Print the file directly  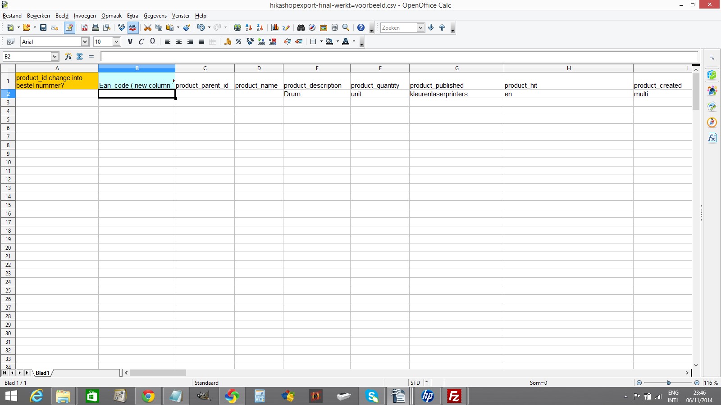pyautogui.click(x=96, y=27)
